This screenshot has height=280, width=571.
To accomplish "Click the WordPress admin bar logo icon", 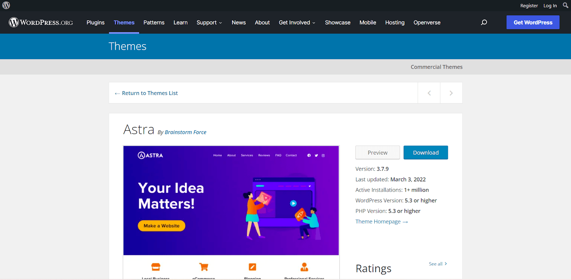I will click(6, 5).
